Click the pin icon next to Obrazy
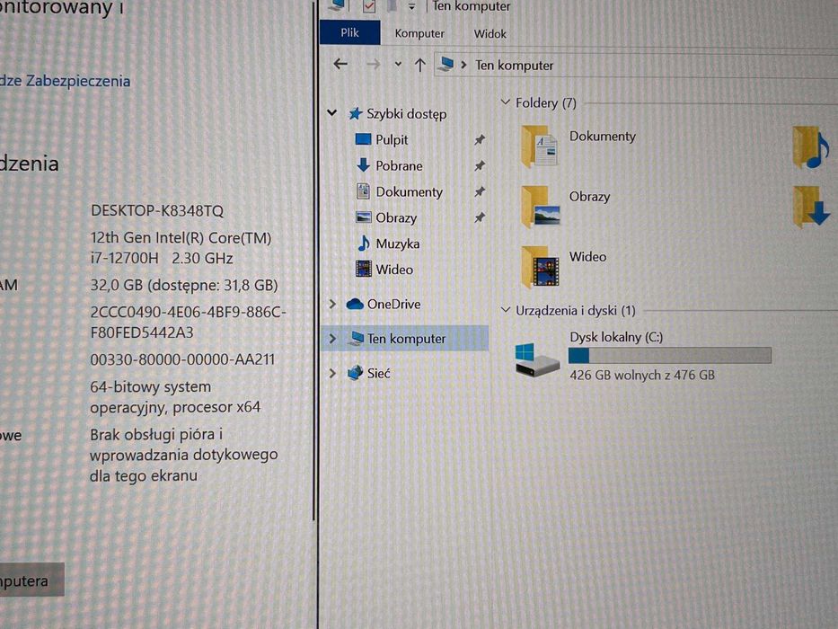The image size is (838, 629). tap(480, 217)
